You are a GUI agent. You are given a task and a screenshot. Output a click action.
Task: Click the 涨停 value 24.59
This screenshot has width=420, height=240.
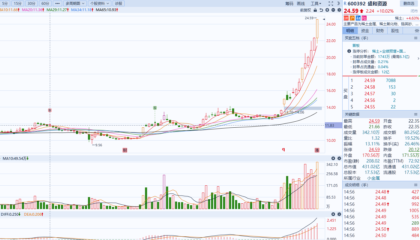[x=374, y=150]
